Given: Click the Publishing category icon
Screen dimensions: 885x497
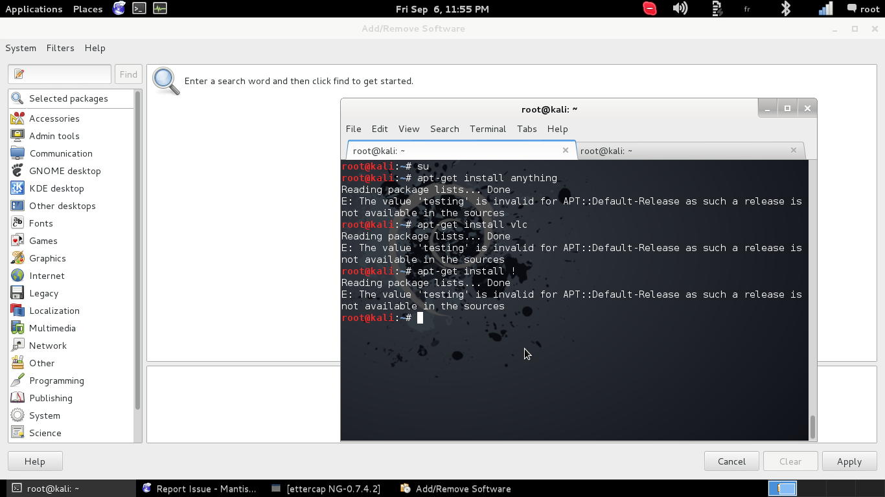Looking at the screenshot, I should pyautogui.click(x=17, y=398).
